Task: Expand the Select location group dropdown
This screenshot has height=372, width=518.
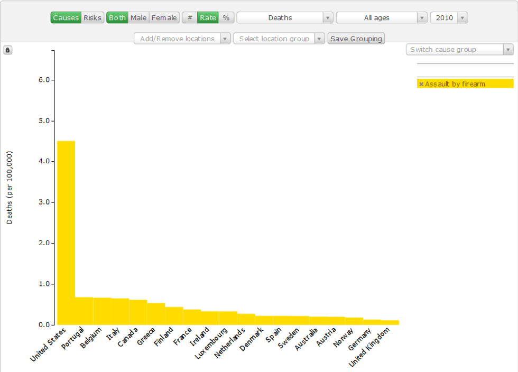Action: click(279, 39)
